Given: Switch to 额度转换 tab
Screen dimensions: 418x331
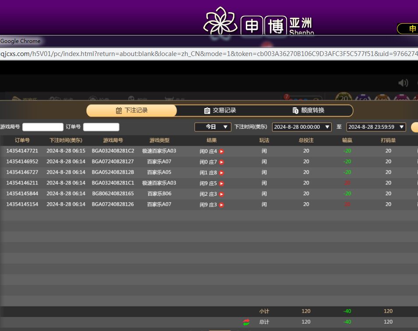Looking at the screenshot, I should (x=308, y=110).
